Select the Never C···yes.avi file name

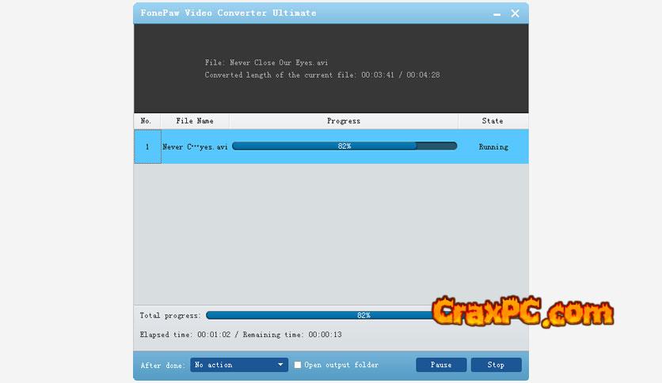(195, 147)
